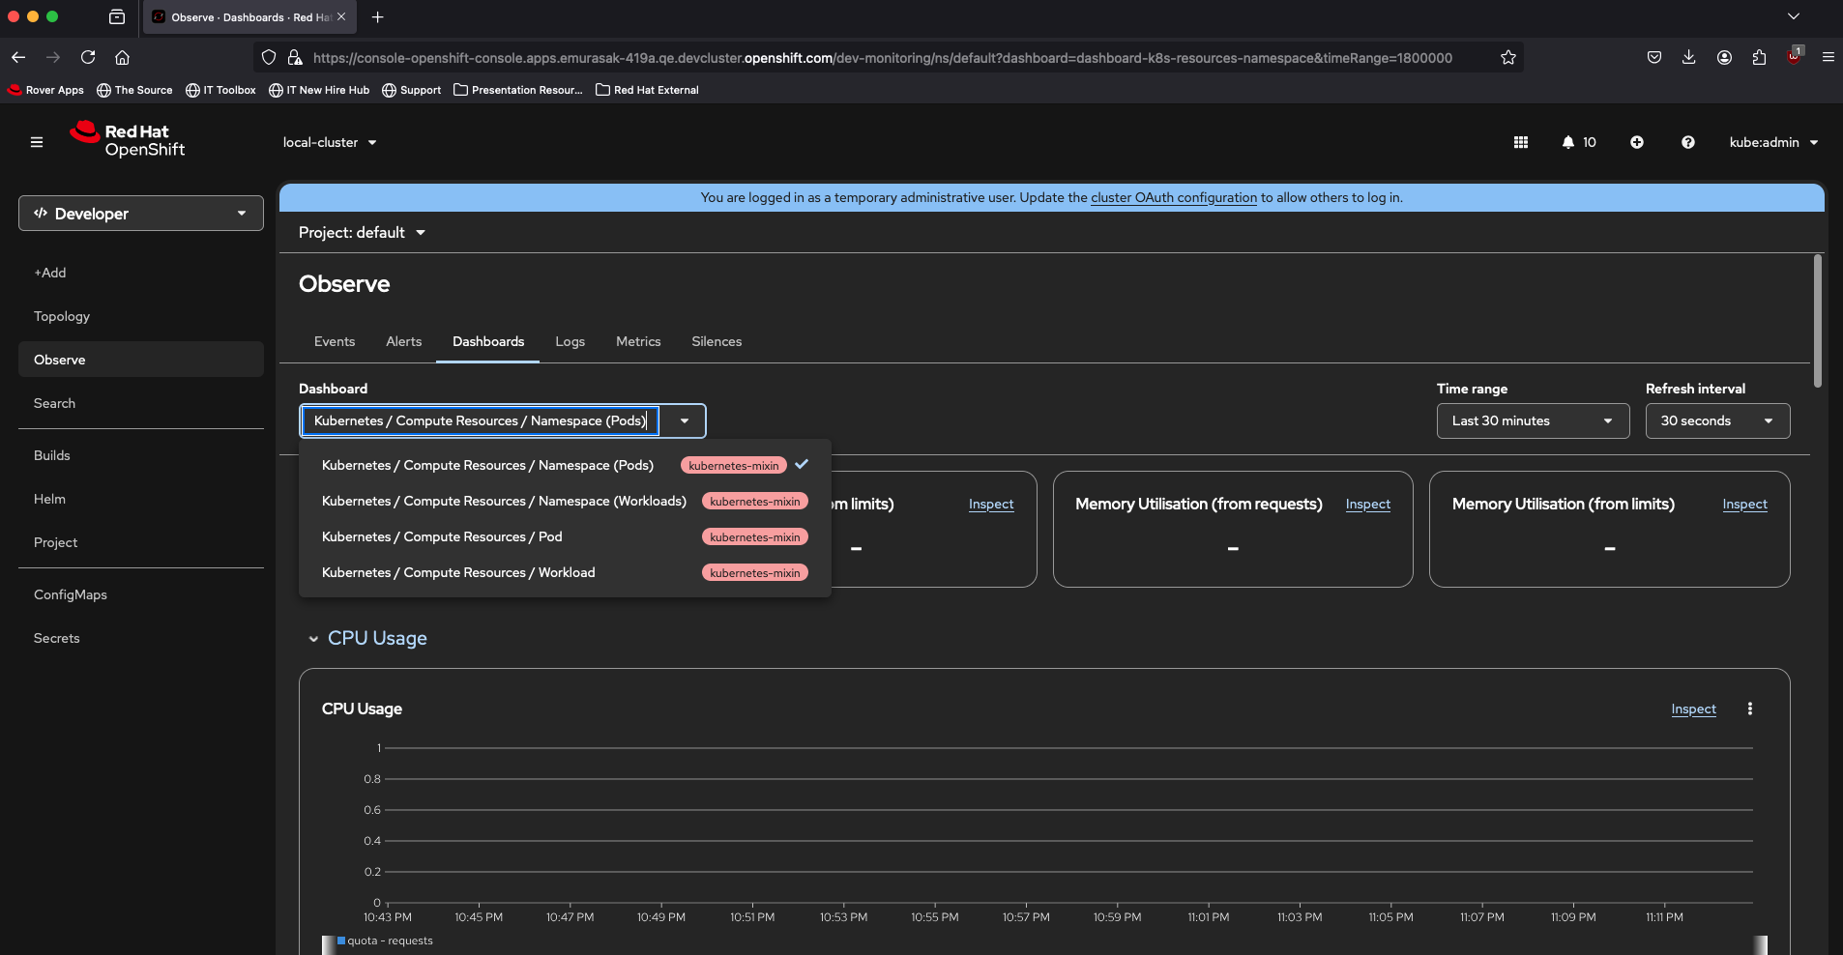Open the Time range dropdown
Image resolution: width=1843 pixels, height=955 pixels.
(1532, 420)
